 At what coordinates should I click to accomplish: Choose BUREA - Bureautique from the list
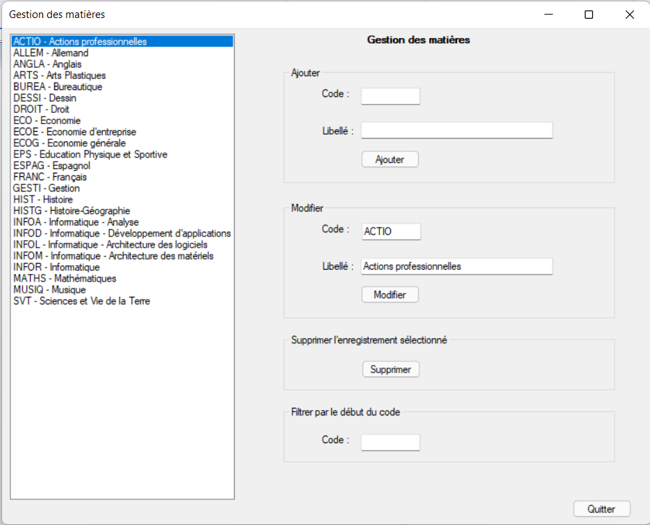(58, 87)
